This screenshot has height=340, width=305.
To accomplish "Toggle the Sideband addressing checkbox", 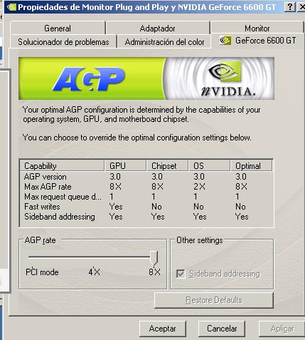I will pos(181,274).
